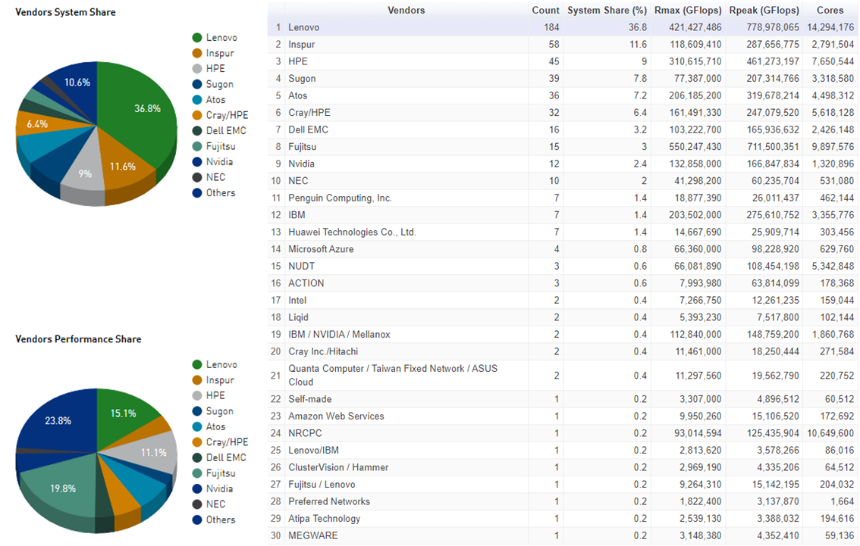This screenshot has width=860, height=546.
Task: Sort table by Count column header
Action: point(545,11)
